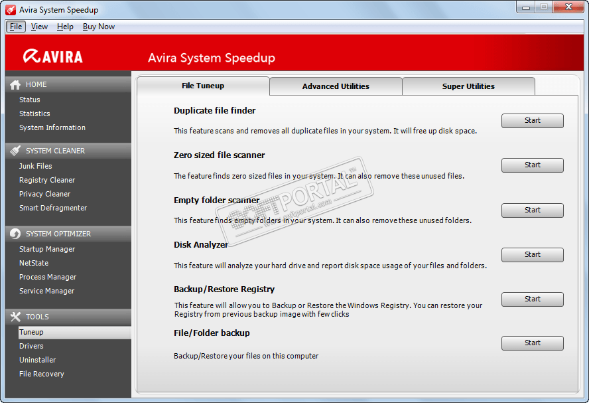The width and height of the screenshot is (589, 403).
Task: Click the System Cleaner broom icon
Action: click(15, 151)
